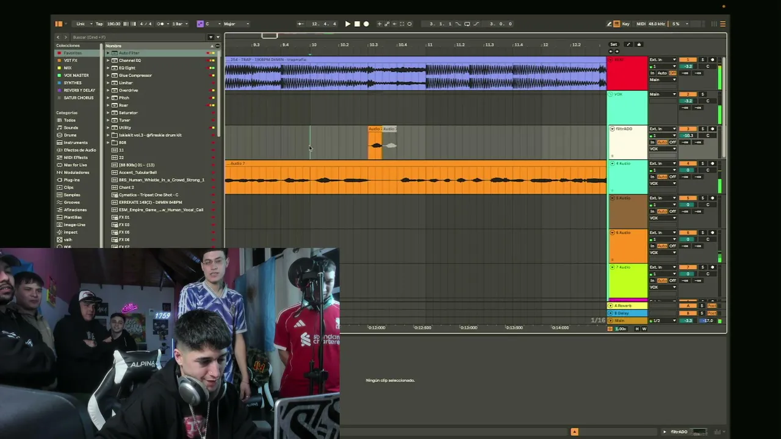The height and width of the screenshot is (439, 781).
Task: Edit the 190.00 tempo field
Action: pos(113,24)
